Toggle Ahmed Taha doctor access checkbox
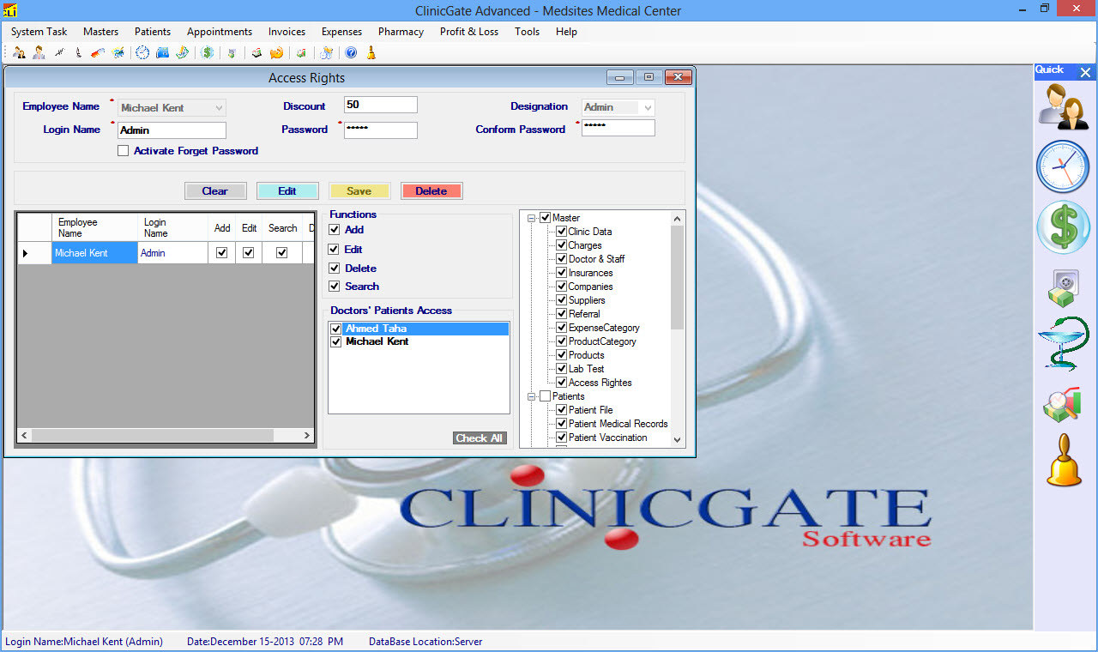 336,329
